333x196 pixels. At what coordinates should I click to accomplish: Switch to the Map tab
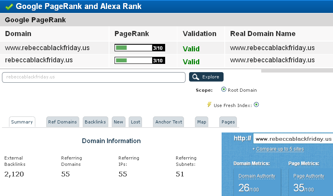tap(202, 122)
